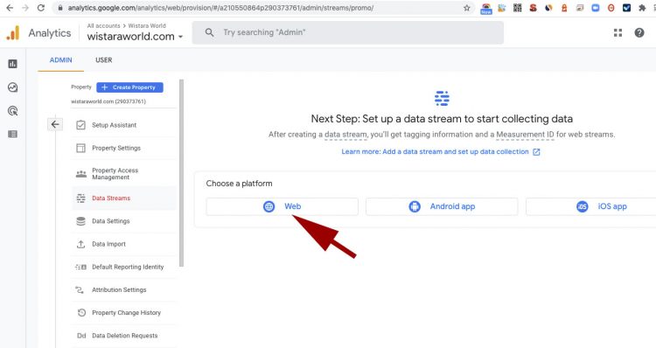Click the back arrow in Property column
Screen dimensions: 656x348
tap(55, 124)
